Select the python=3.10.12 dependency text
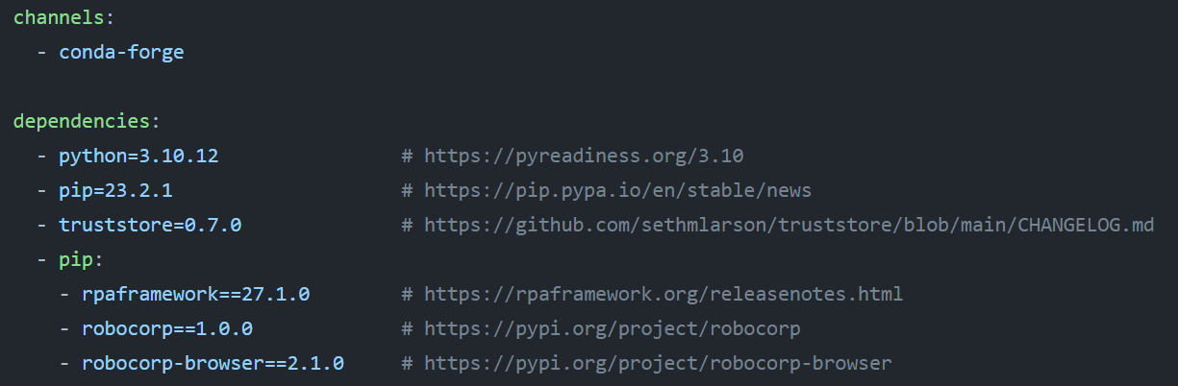The height and width of the screenshot is (386, 1178). click(138, 156)
